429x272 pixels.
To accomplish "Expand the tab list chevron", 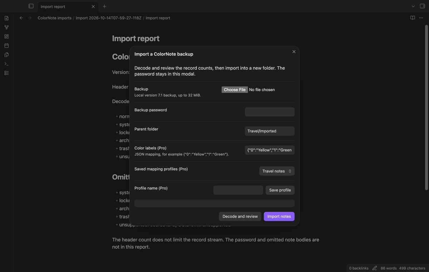I will click(x=413, y=6).
